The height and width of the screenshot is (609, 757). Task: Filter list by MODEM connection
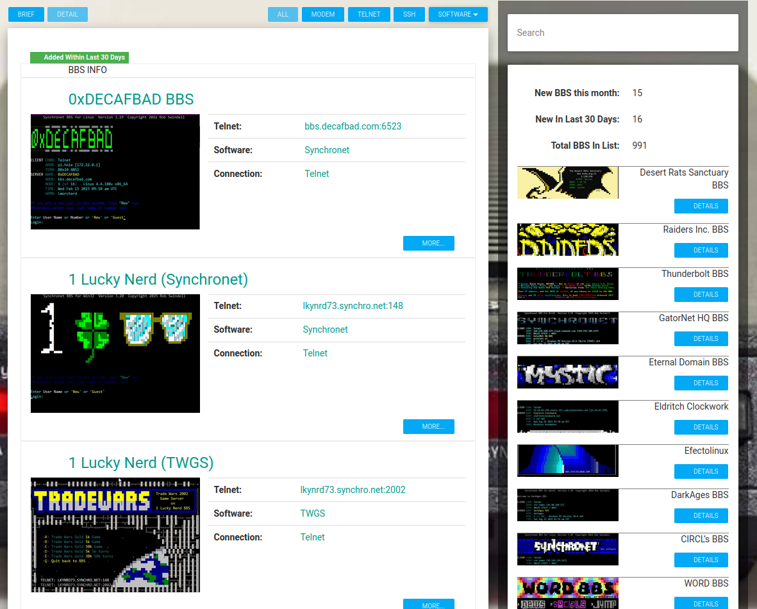point(323,15)
